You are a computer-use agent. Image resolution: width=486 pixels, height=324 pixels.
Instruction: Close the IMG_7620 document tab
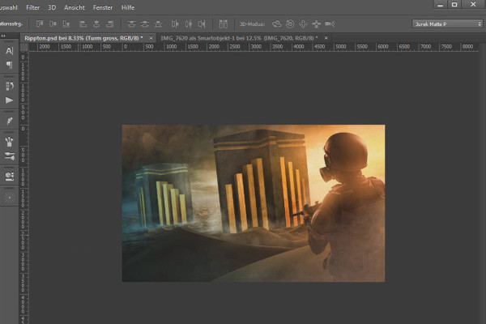[x=326, y=38]
